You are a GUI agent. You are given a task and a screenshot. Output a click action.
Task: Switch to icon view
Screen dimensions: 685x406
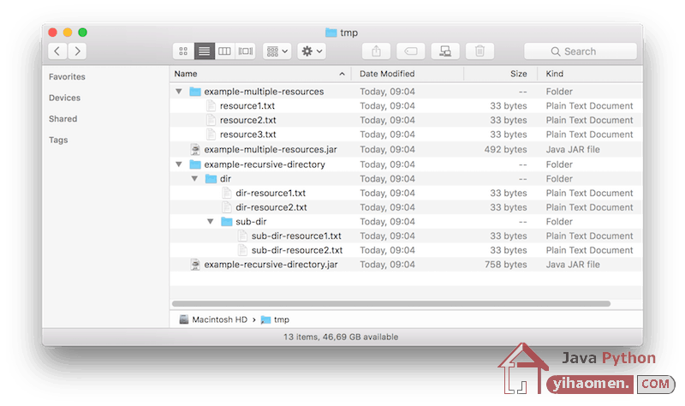(183, 51)
